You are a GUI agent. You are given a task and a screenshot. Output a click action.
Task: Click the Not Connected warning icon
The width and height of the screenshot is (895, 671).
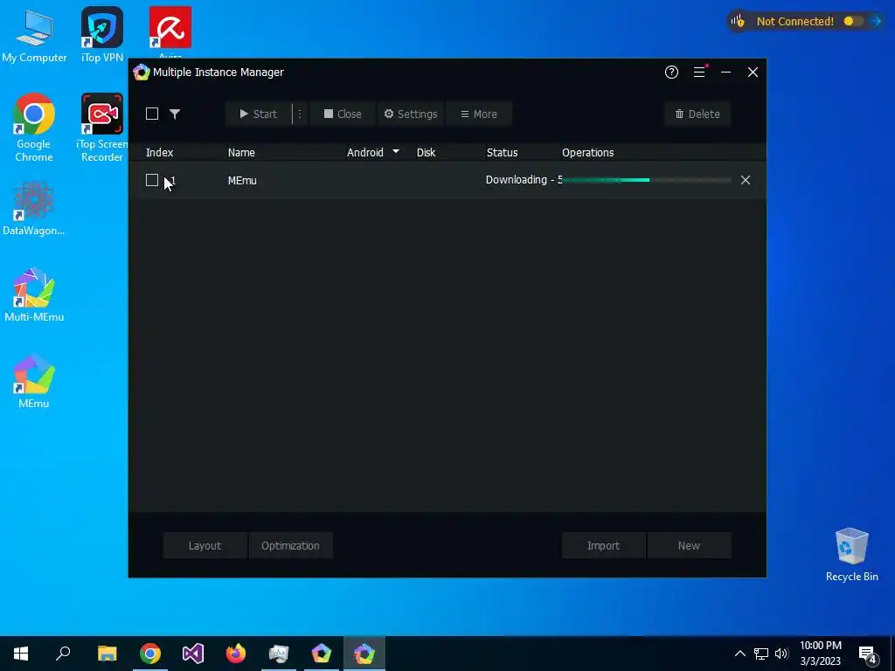click(x=738, y=21)
